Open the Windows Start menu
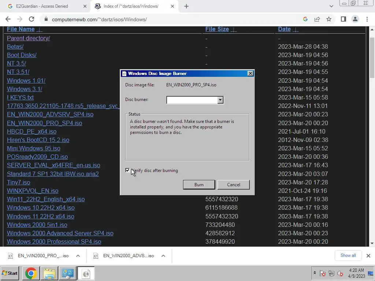The width and height of the screenshot is (375, 281). point(10,273)
